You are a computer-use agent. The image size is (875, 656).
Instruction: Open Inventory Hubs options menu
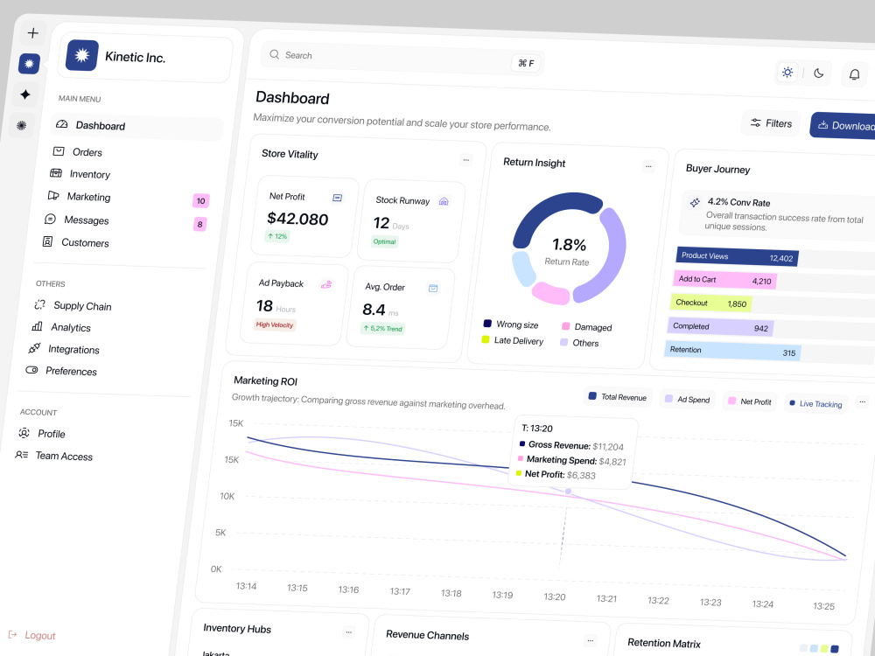[x=348, y=632]
